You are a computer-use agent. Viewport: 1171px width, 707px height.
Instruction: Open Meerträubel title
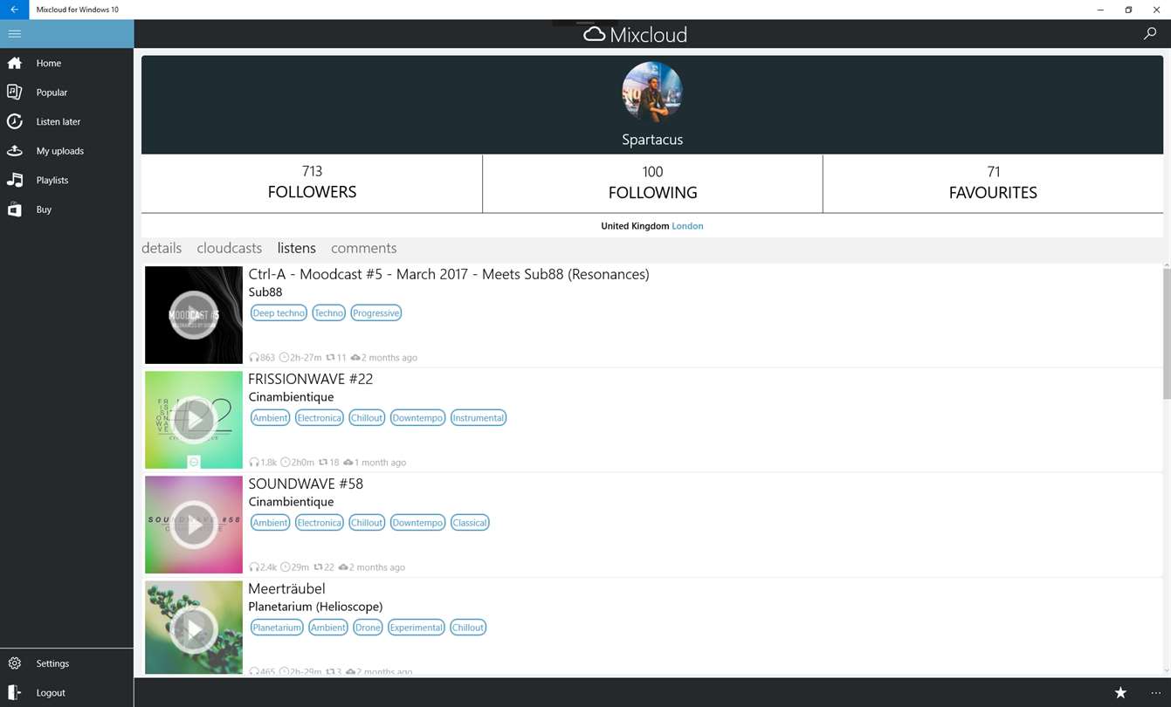(286, 588)
